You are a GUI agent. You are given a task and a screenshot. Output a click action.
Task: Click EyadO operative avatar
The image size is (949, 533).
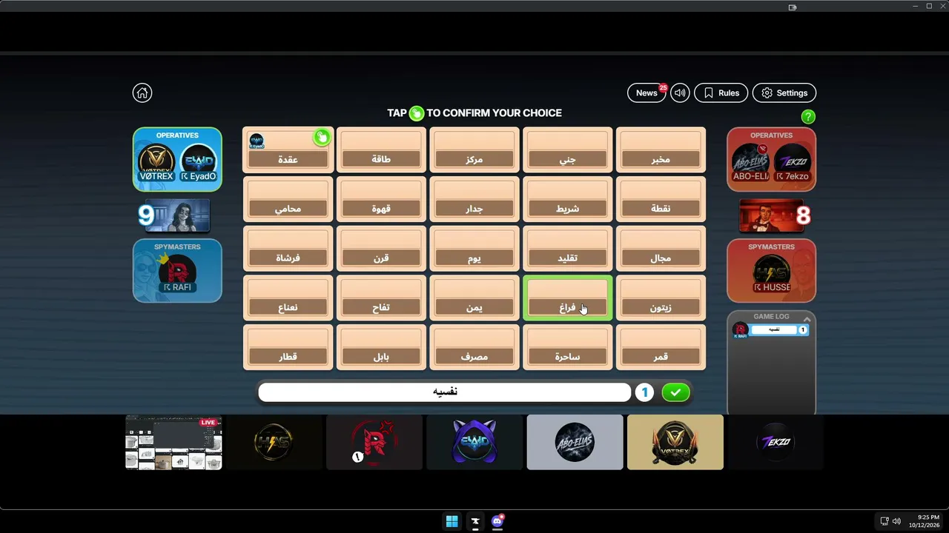point(199,162)
